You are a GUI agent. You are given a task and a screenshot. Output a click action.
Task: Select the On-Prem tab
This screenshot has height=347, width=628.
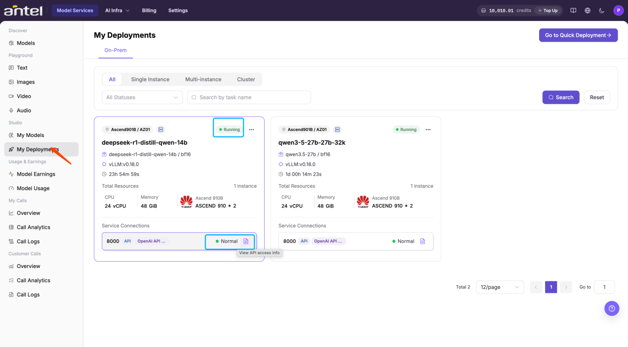(x=115, y=50)
